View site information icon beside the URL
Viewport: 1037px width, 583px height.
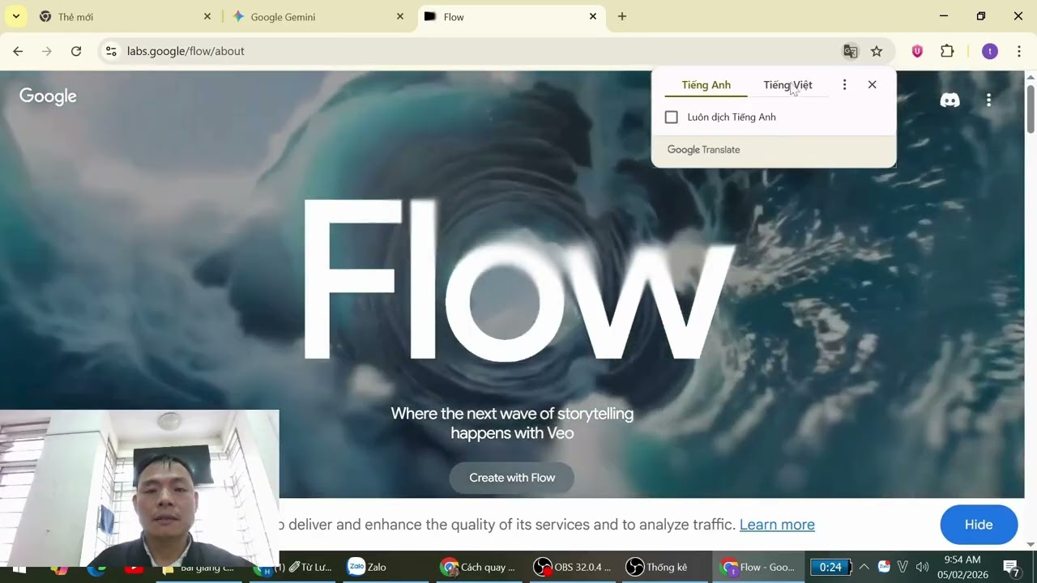point(111,51)
